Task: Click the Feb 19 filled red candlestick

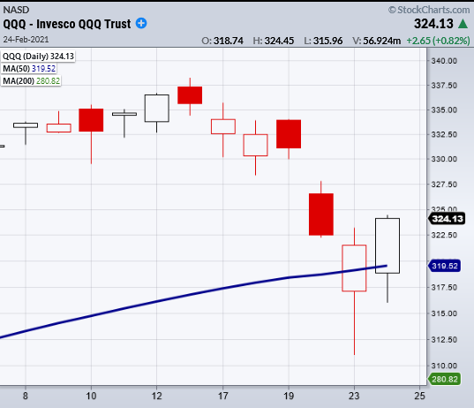Action: tap(289, 134)
